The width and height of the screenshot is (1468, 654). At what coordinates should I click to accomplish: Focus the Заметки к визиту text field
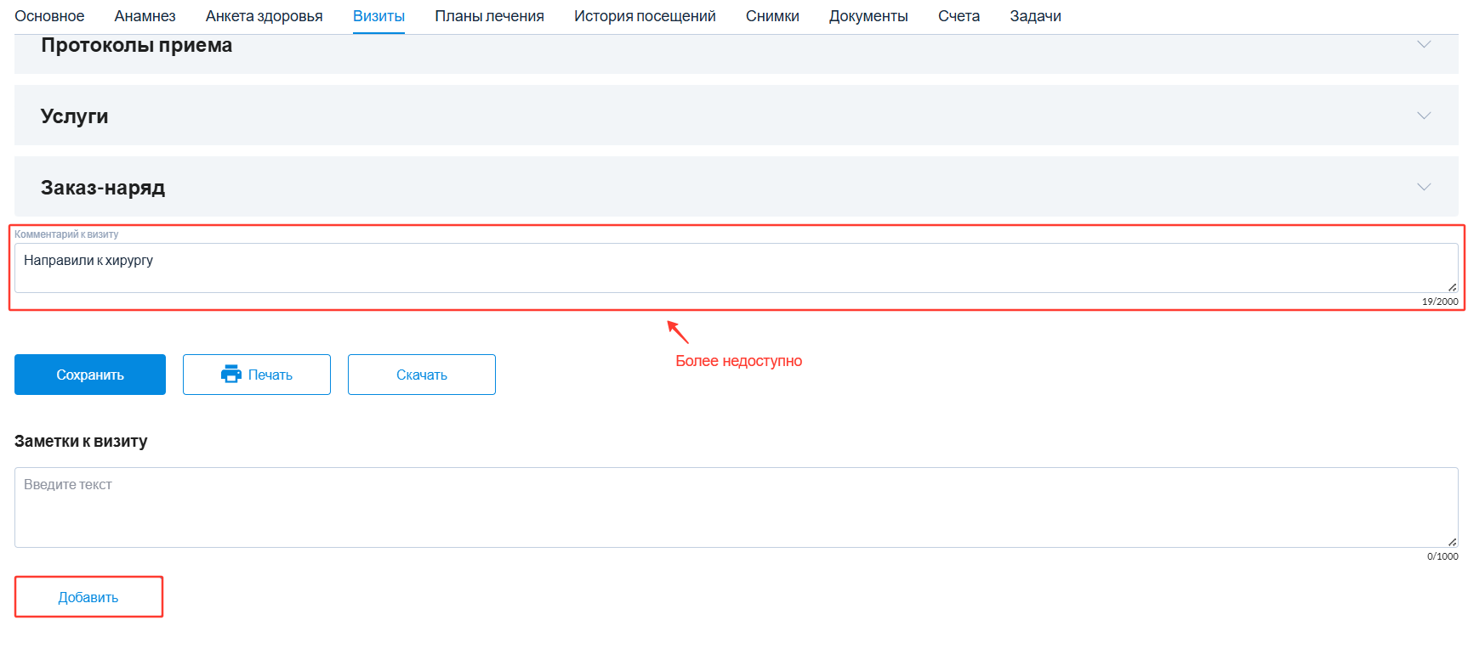coord(736,507)
